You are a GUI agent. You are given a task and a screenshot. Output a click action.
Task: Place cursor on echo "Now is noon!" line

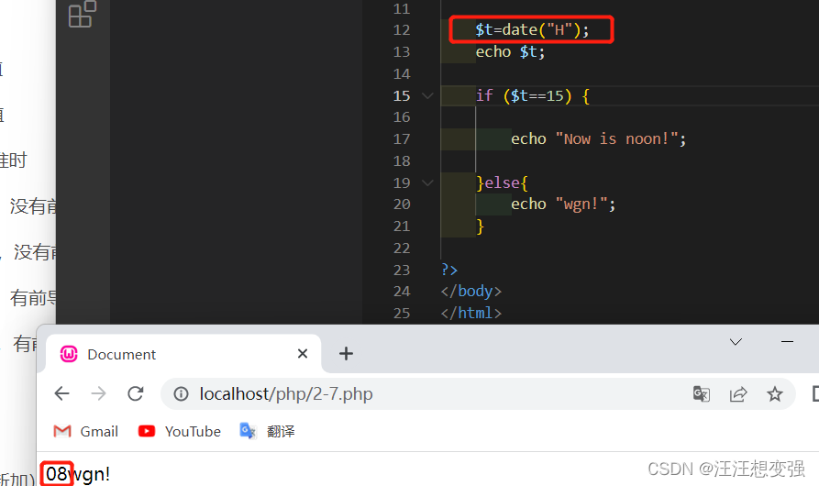[598, 138]
